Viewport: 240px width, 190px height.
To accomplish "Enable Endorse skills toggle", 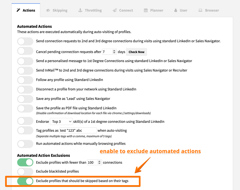I will pos(25,121).
